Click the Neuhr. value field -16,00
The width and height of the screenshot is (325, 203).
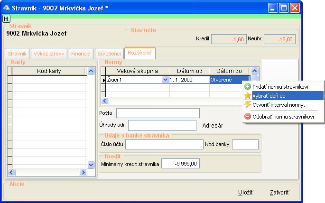279,39
